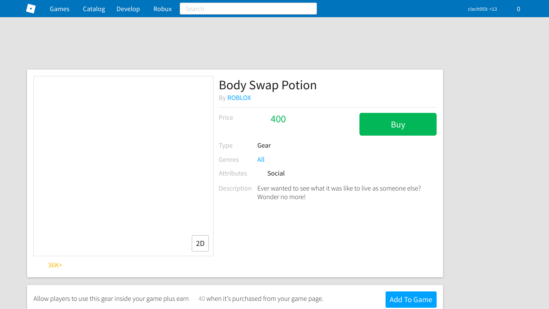Click the 400 price value
The width and height of the screenshot is (549, 309).
(278, 119)
